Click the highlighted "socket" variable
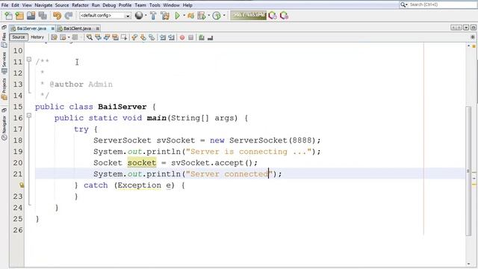 tap(142, 163)
